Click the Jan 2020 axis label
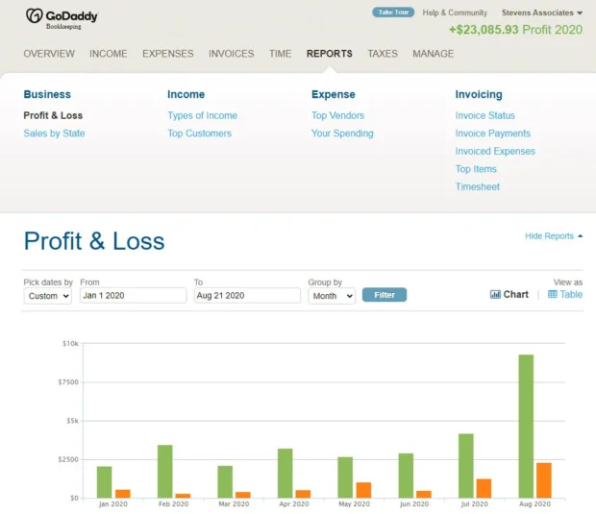 (x=113, y=504)
